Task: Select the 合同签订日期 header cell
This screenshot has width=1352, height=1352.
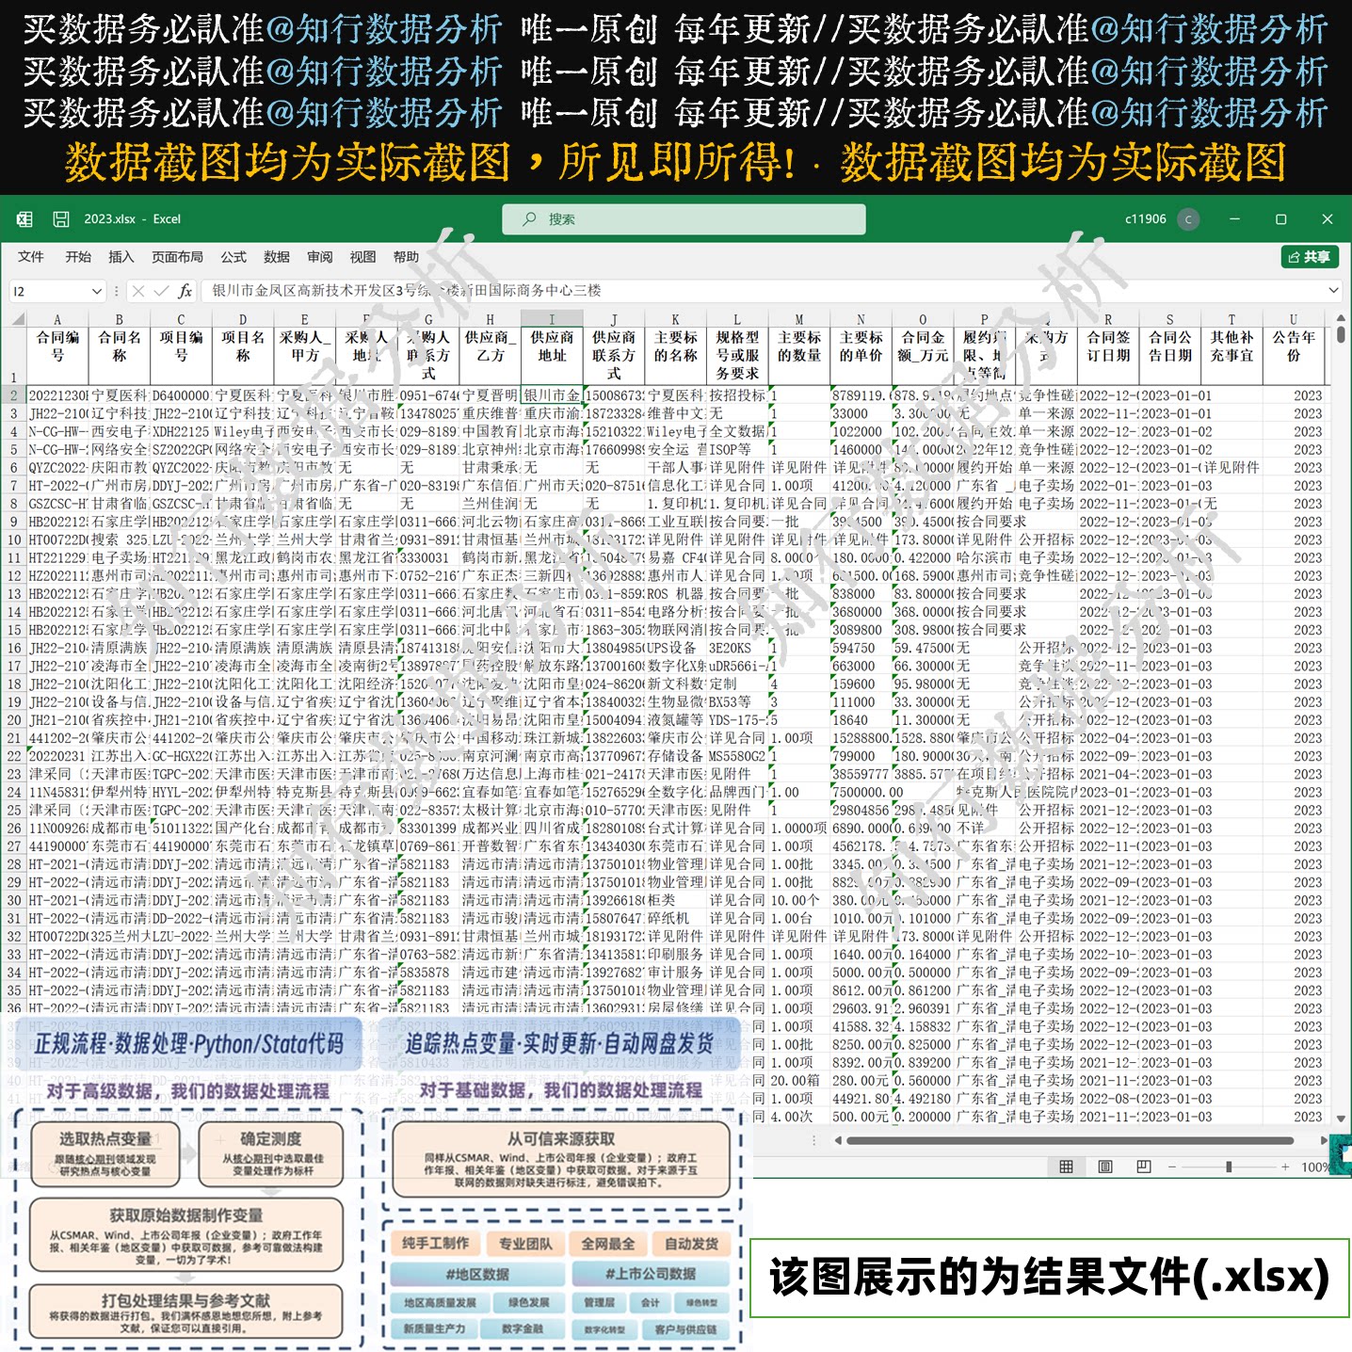Action: tap(1108, 355)
